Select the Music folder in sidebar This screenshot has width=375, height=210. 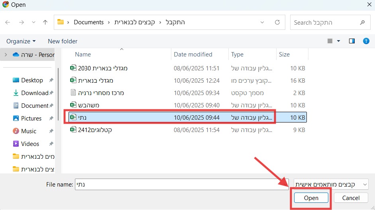click(28, 131)
